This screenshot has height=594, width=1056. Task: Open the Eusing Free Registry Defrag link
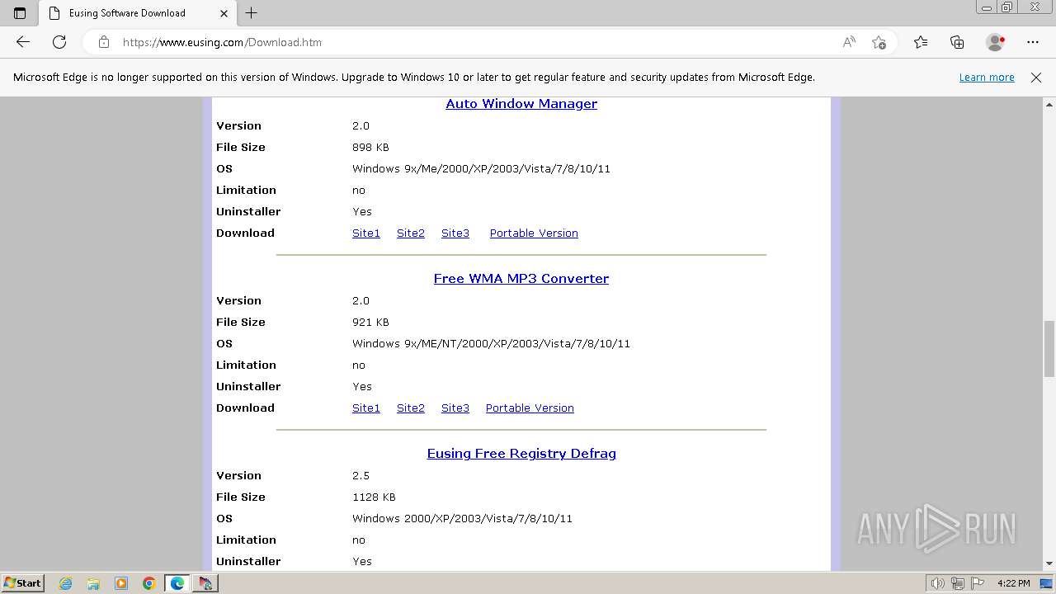(x=521, y=453)
